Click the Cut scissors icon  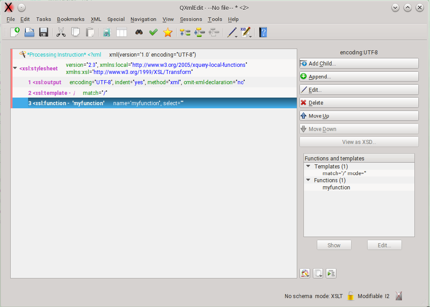coord(61,32)
